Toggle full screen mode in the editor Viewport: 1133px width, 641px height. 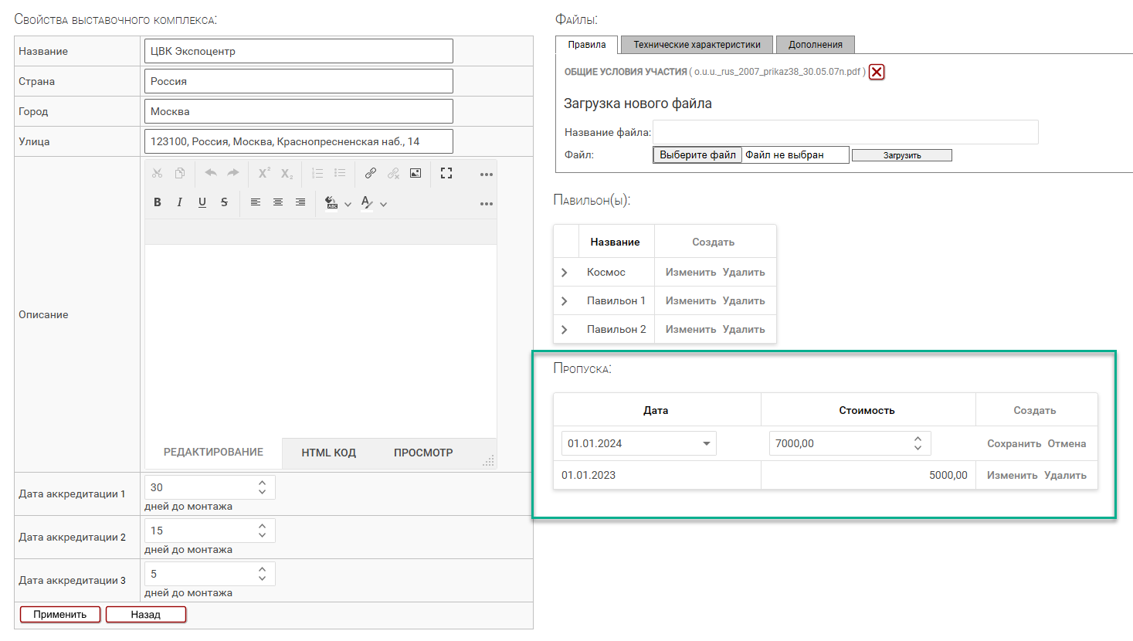pyautogui.click(x=446, y=174)
